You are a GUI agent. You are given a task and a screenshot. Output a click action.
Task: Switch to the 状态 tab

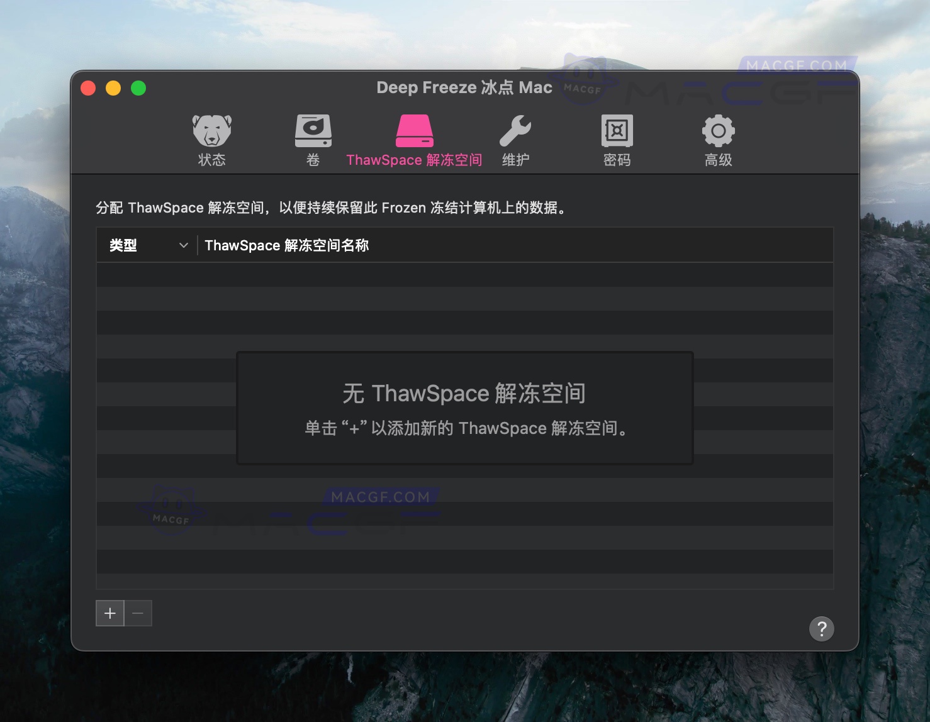212,140
